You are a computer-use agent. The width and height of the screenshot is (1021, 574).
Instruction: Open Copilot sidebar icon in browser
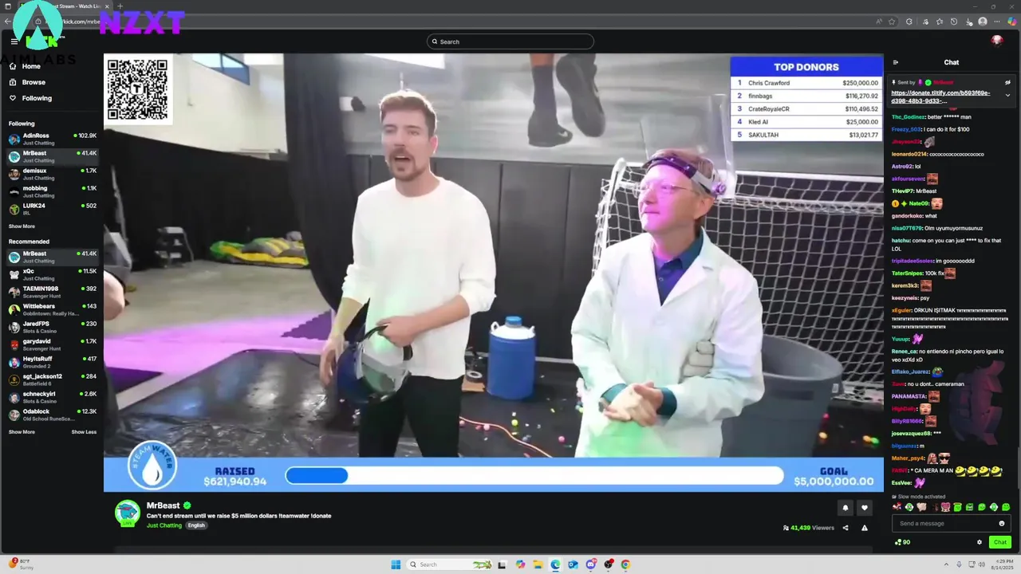tap(1012, 22)
